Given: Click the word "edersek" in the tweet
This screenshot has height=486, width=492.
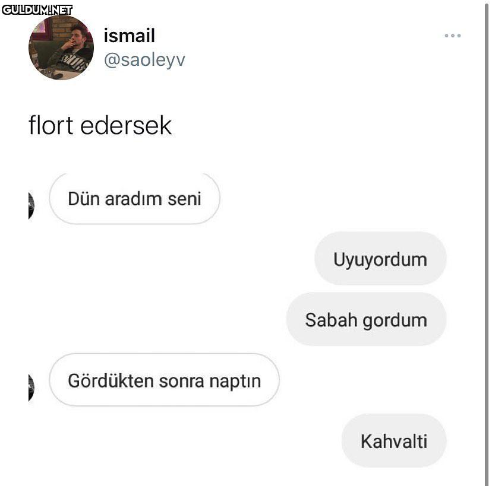Looking at the screenshot, I should tap(125, 125).
